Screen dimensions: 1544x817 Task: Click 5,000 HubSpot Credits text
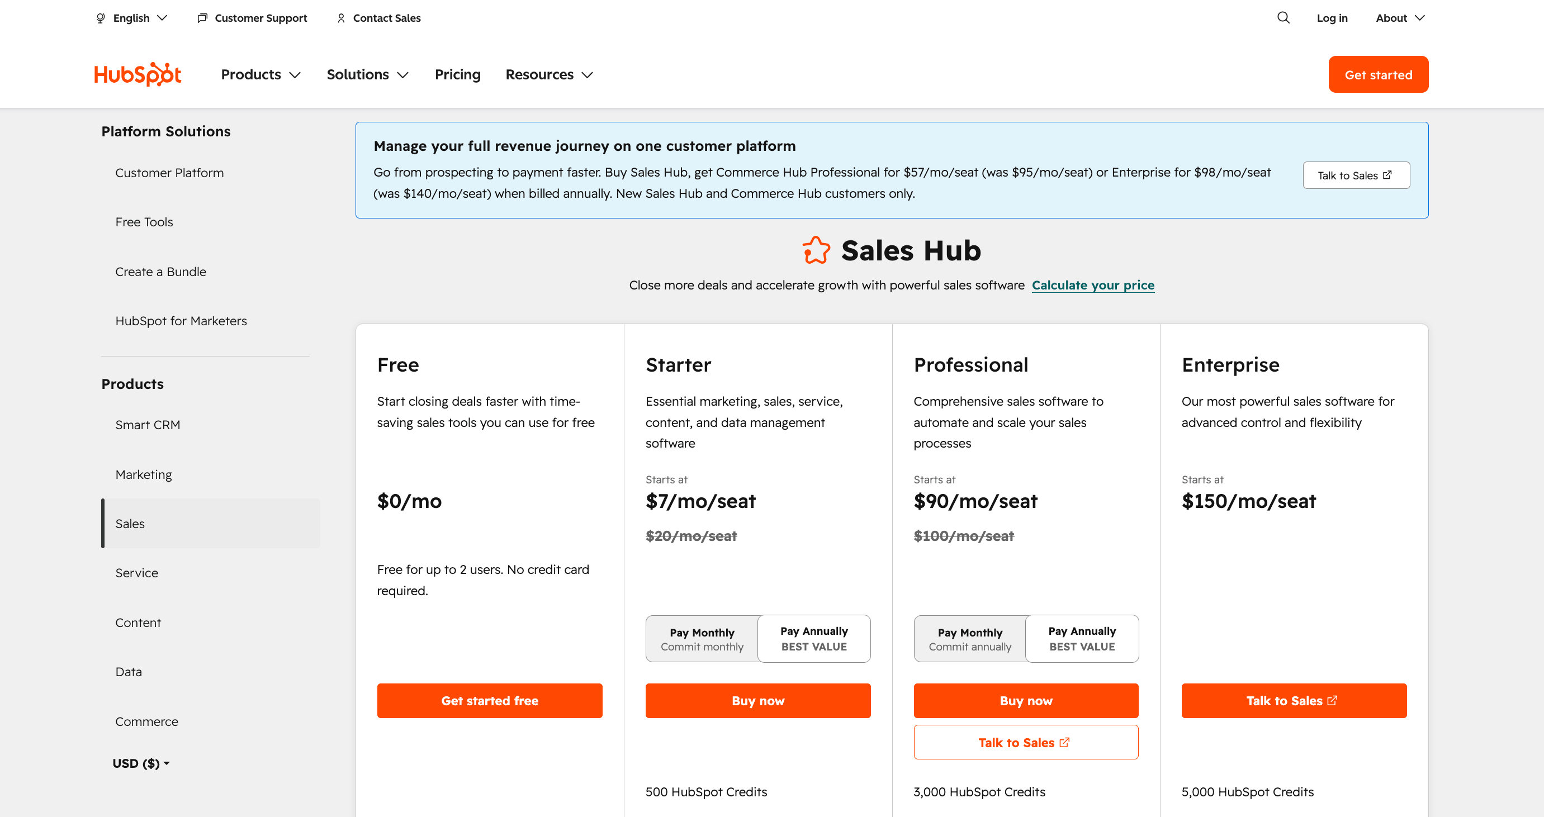coord(1248,792)
